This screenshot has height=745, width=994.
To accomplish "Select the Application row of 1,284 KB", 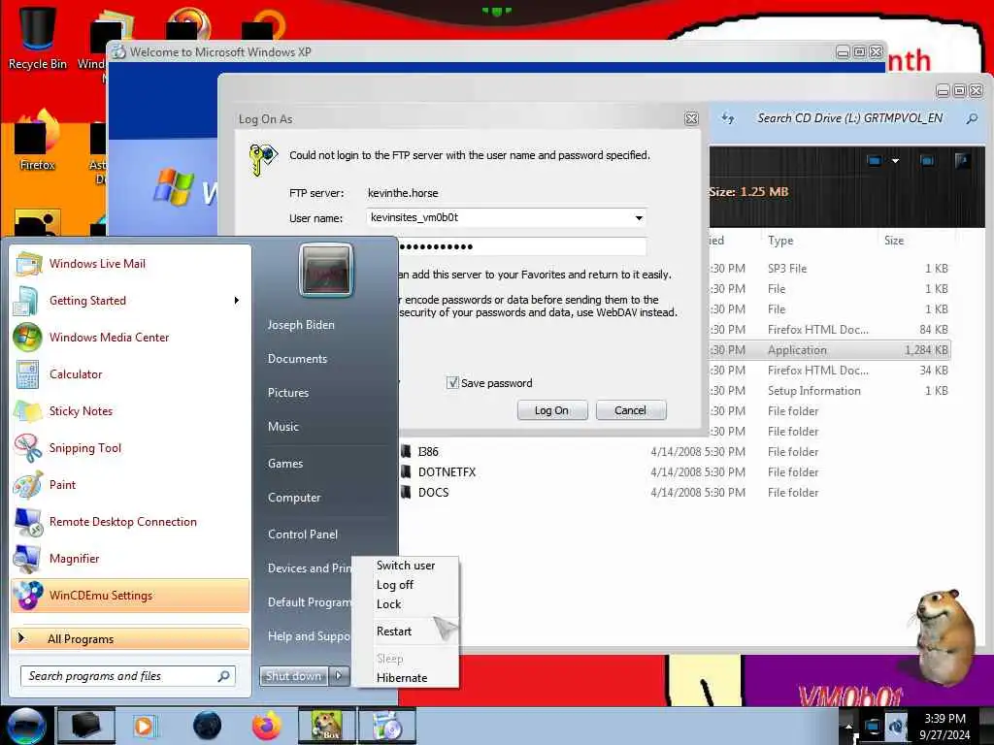I will click(x=829, y=349).
